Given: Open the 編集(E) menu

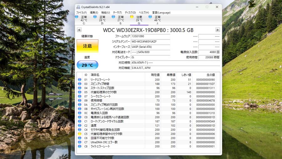Looking at the screenshot, I should pos(94,13).
